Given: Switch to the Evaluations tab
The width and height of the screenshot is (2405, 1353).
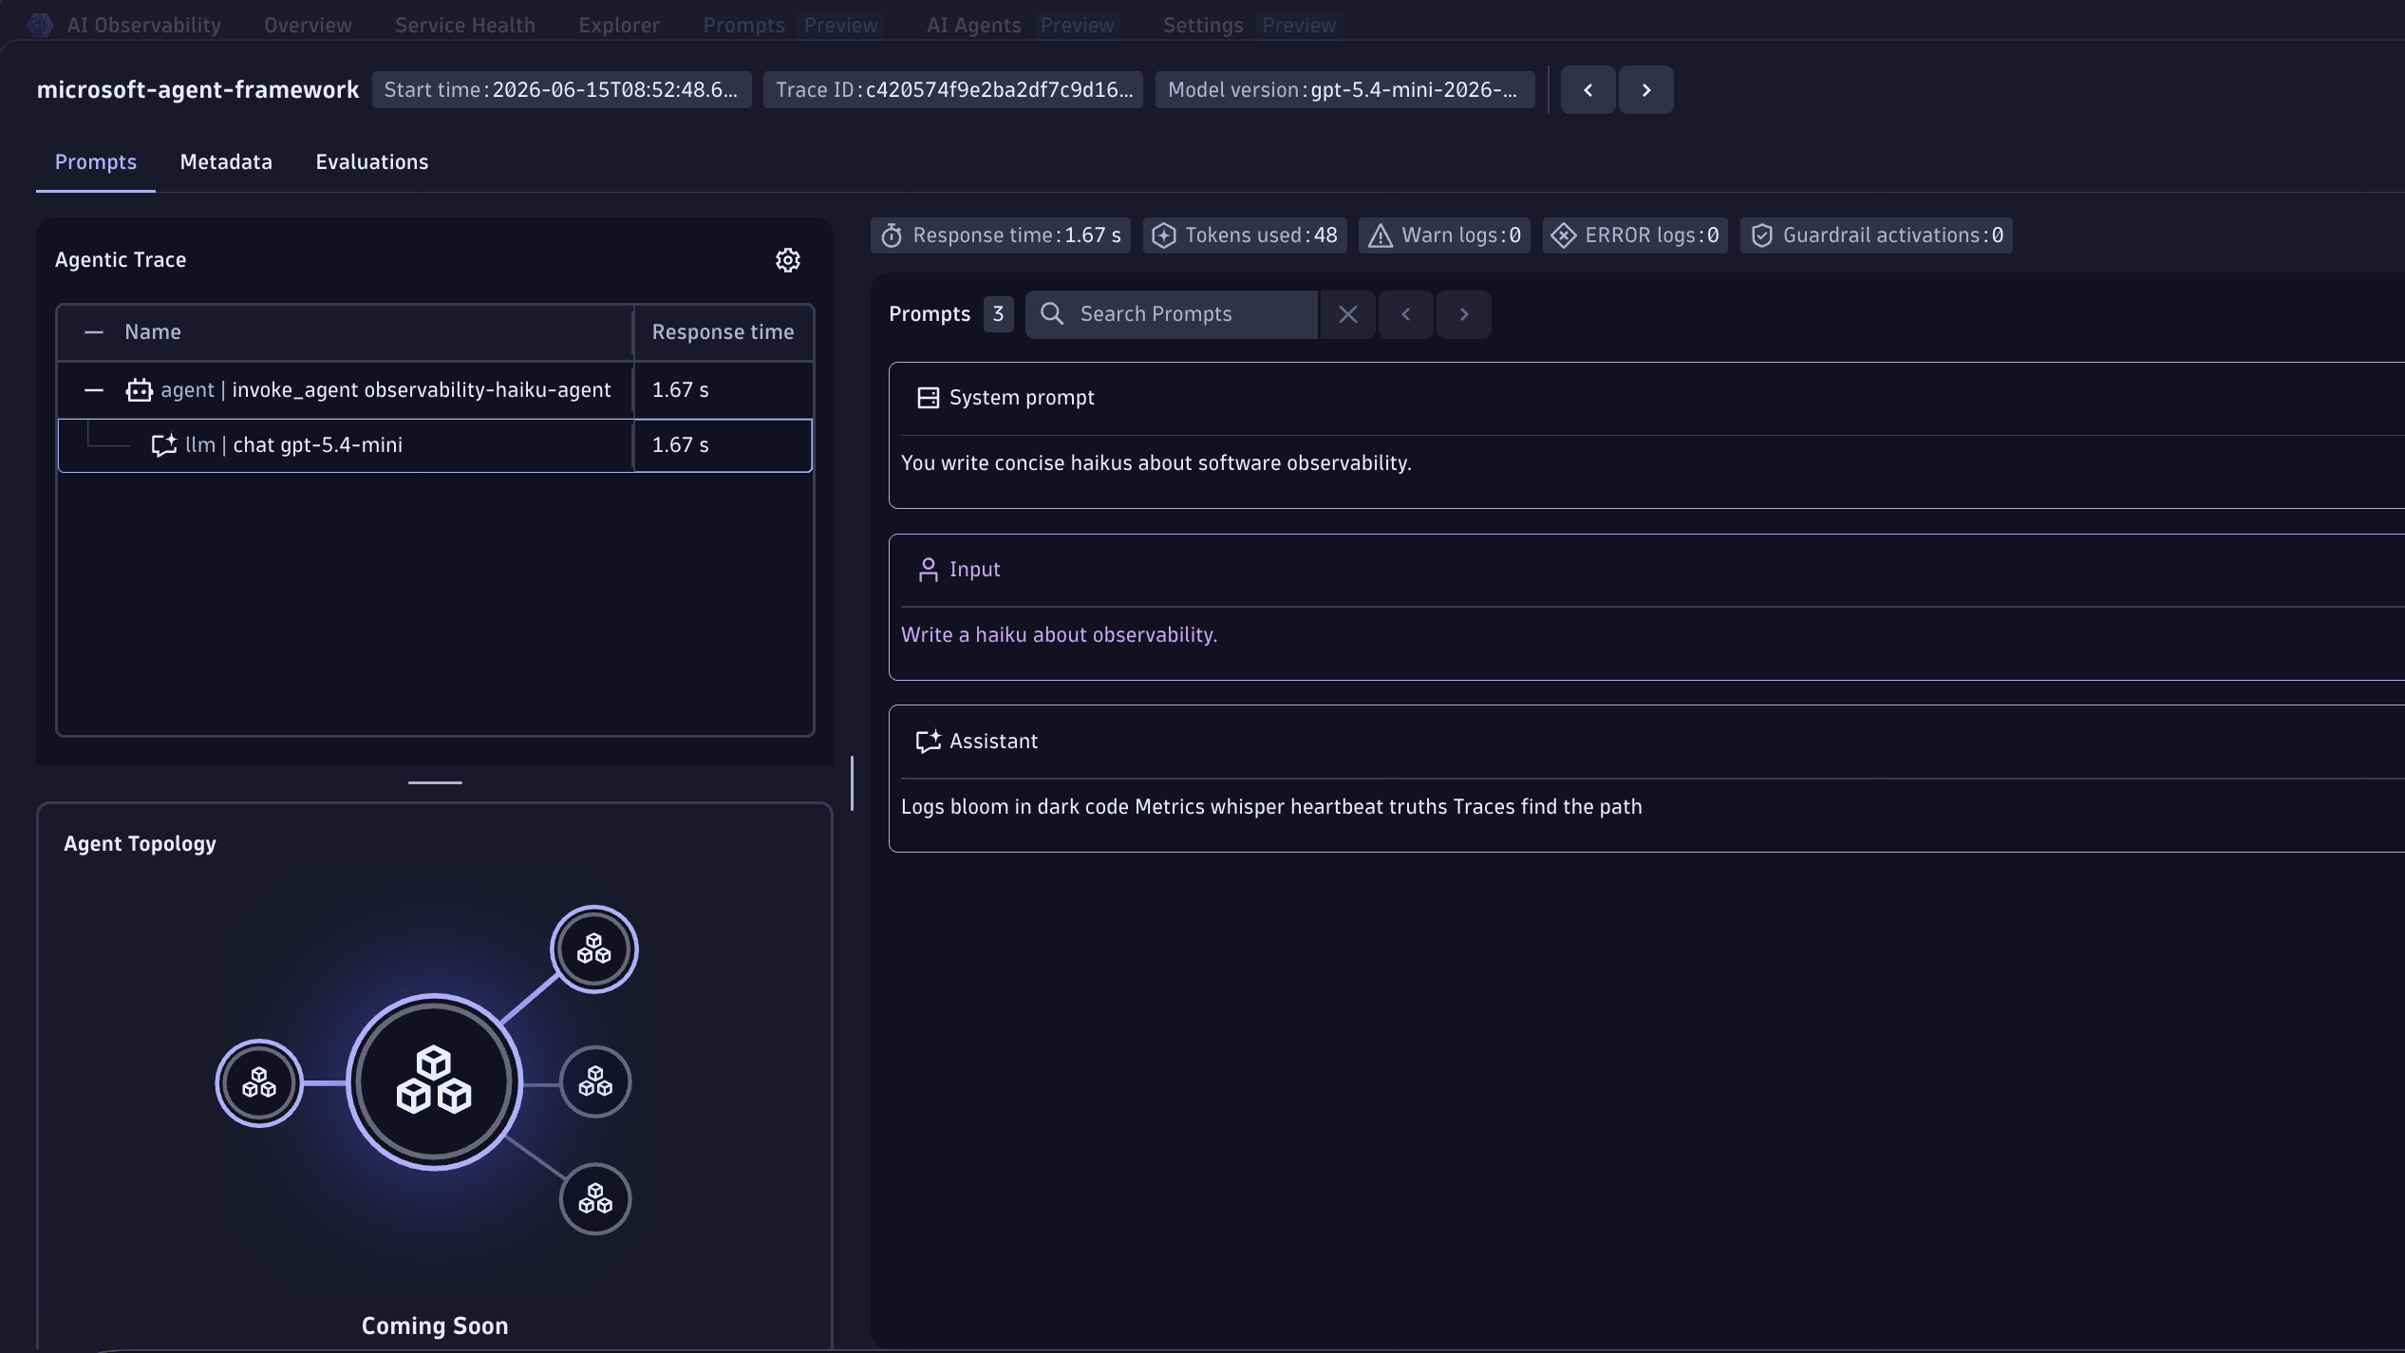Looking at the screenshot, I should pos(372,162).
